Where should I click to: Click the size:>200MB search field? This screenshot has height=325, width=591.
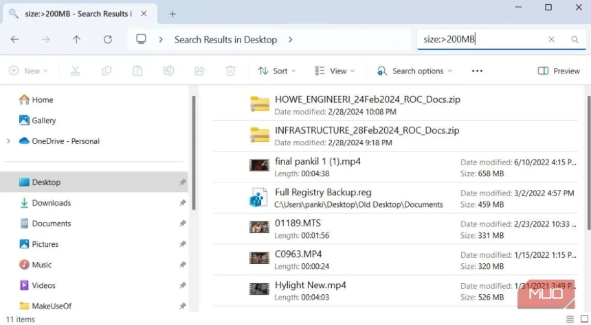(x=481, y=40)
